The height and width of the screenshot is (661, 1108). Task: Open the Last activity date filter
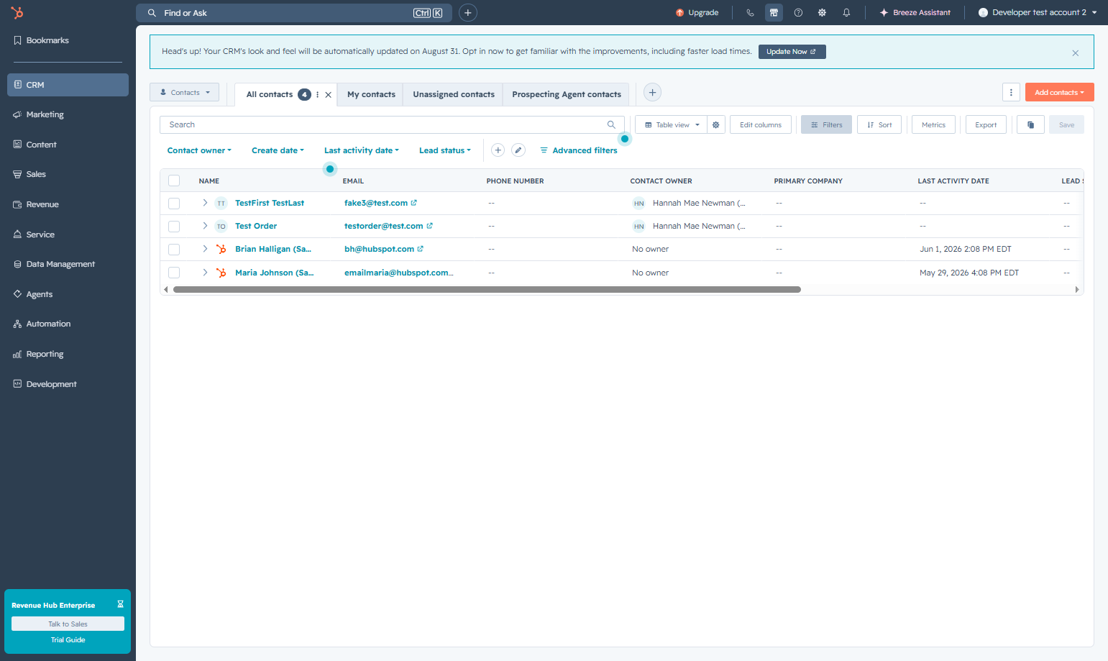361,150
